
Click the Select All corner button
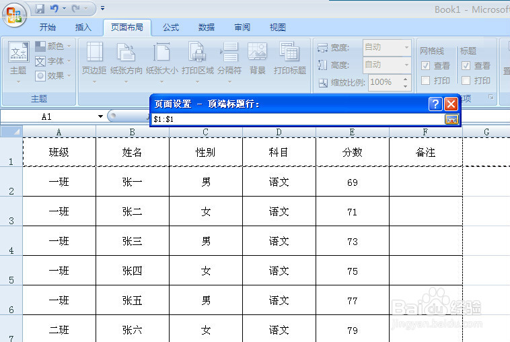click(x=11, y=131)
